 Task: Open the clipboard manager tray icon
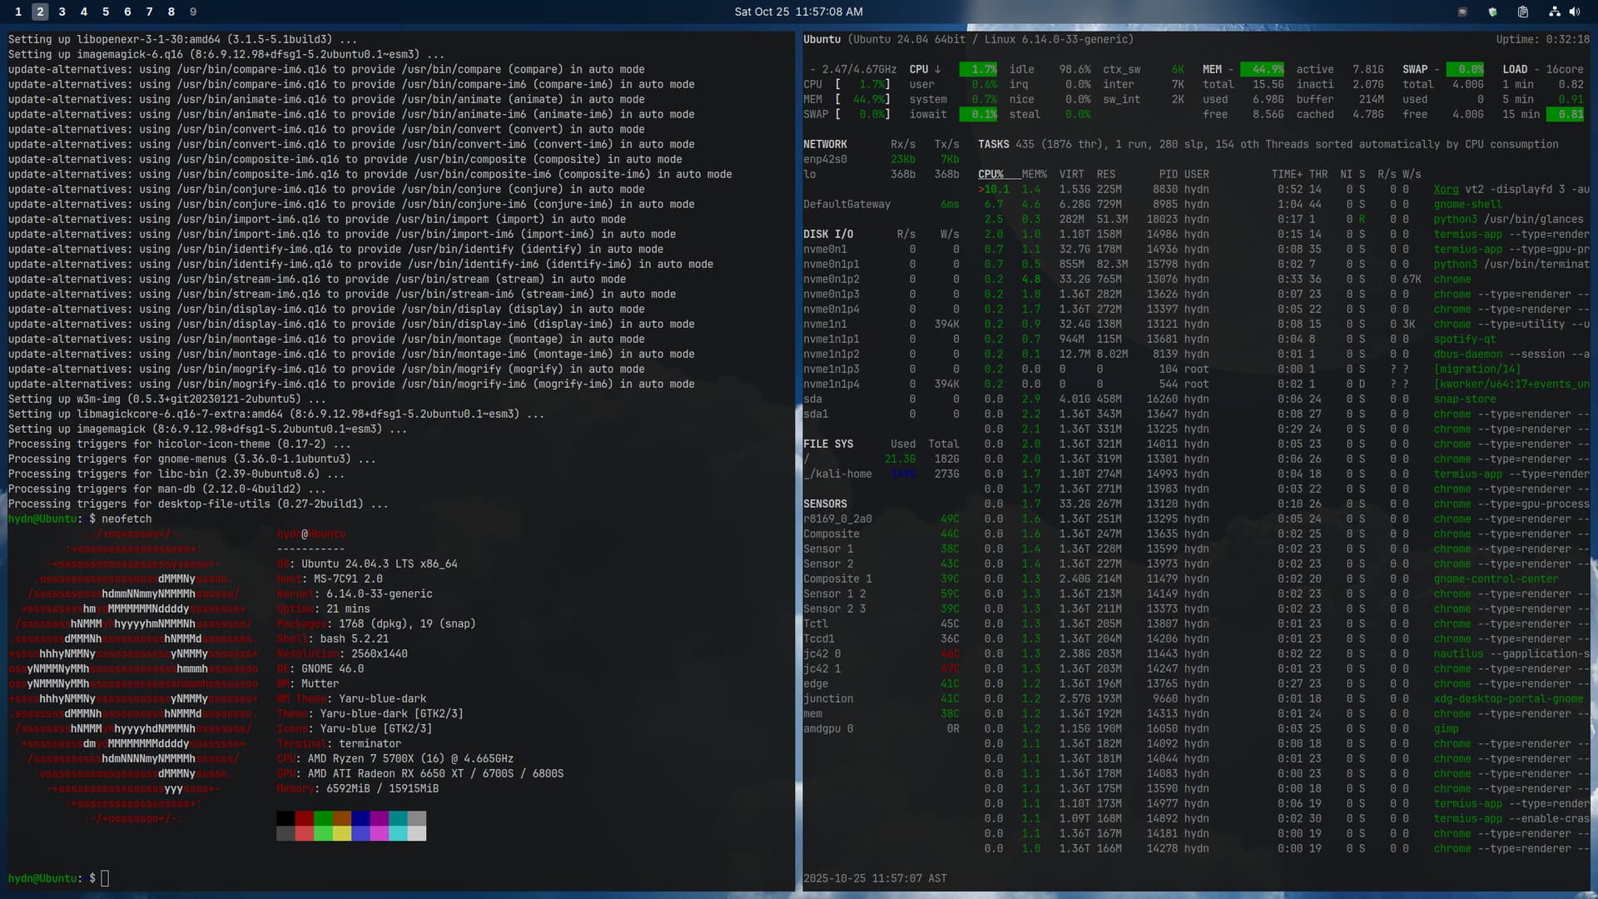point(1522,12)
